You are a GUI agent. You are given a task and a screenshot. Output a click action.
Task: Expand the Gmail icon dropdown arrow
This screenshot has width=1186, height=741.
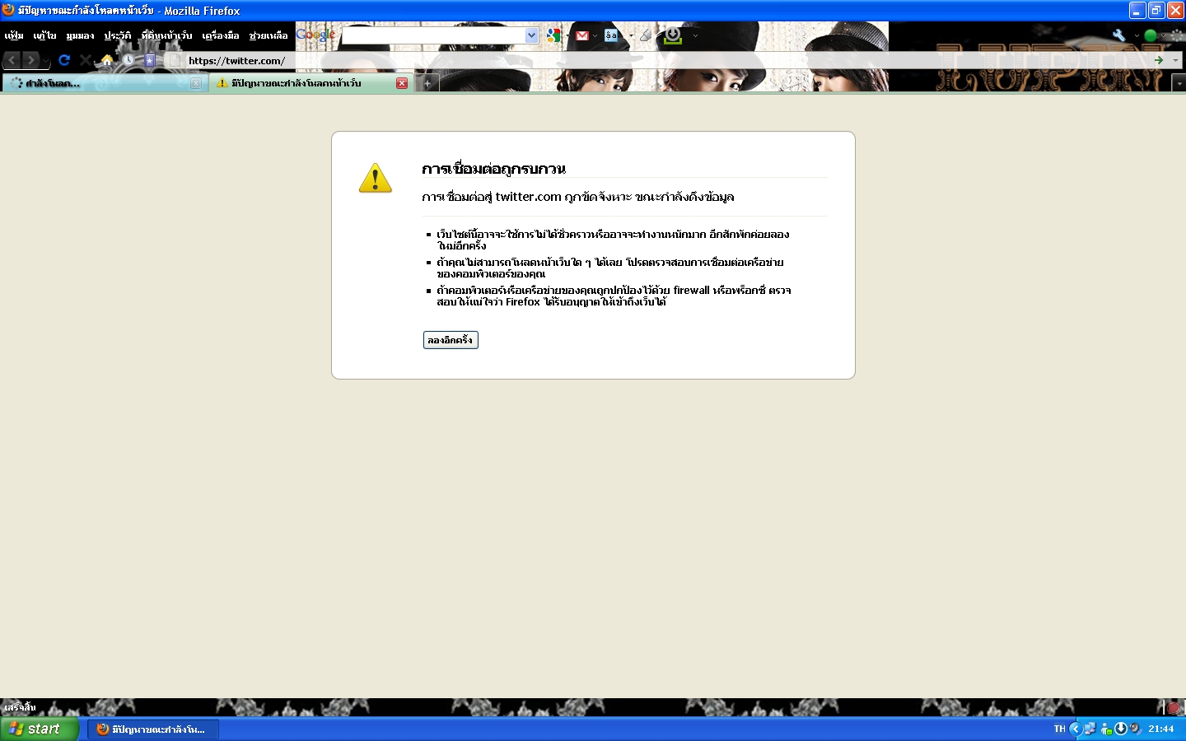(595, 35)
